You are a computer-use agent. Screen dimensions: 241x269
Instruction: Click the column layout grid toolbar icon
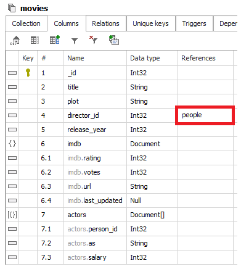(35, 40)
